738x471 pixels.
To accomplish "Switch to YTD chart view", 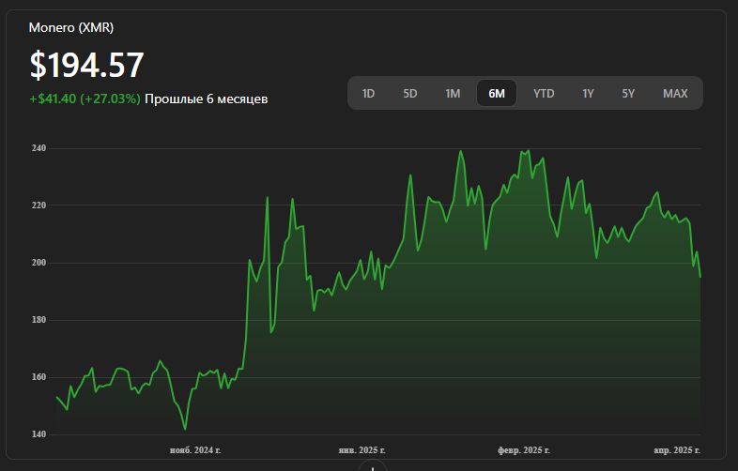I will 544,94.
